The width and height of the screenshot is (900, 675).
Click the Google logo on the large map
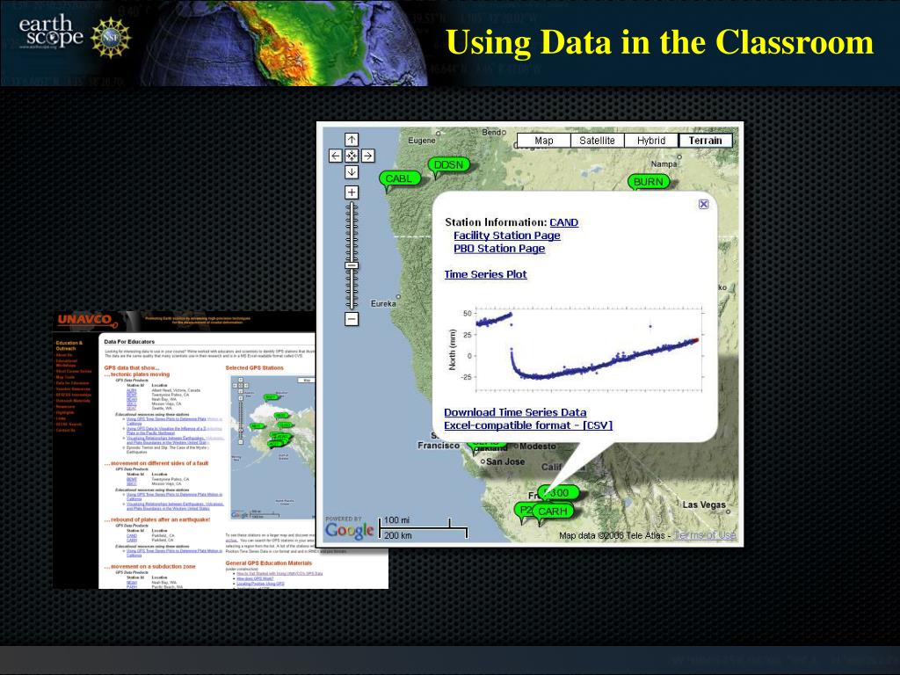[x=349, y=530]
